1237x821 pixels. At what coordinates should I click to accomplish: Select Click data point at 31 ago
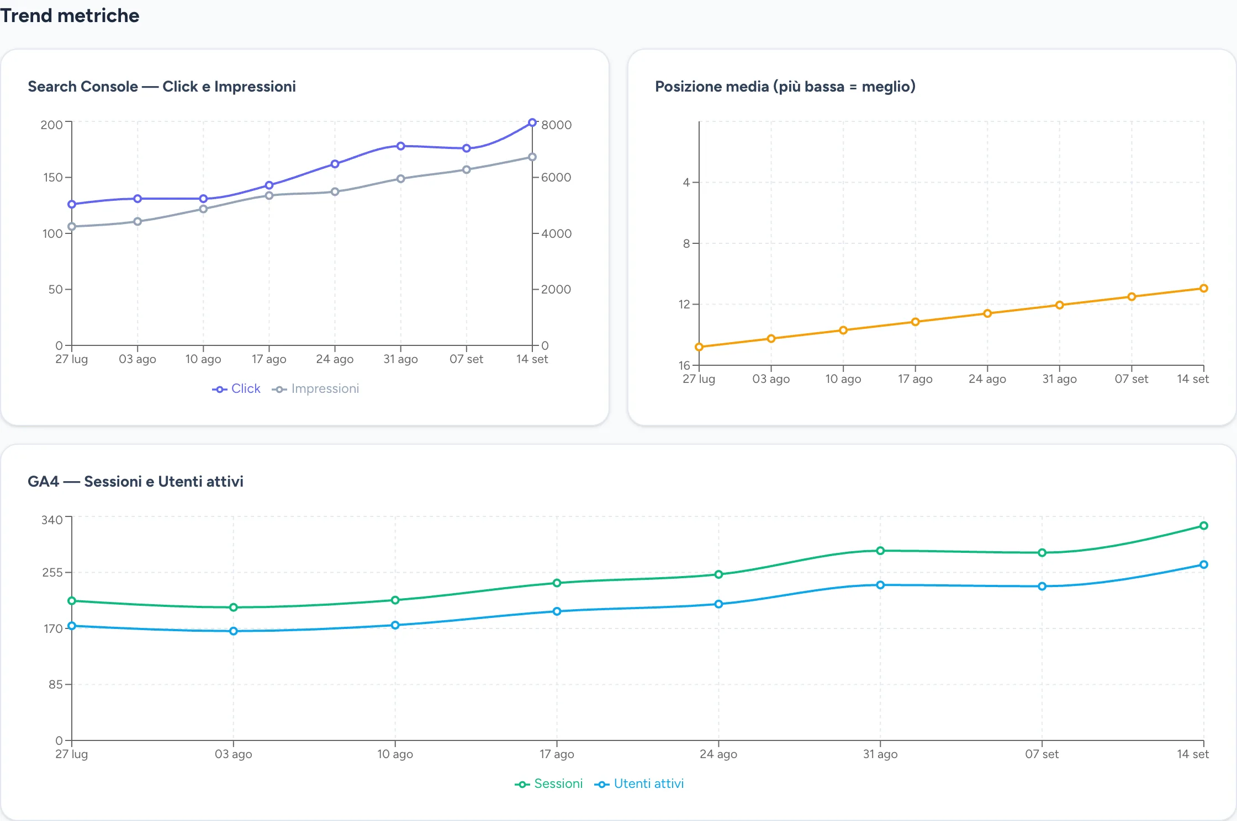tap(401, 146)
